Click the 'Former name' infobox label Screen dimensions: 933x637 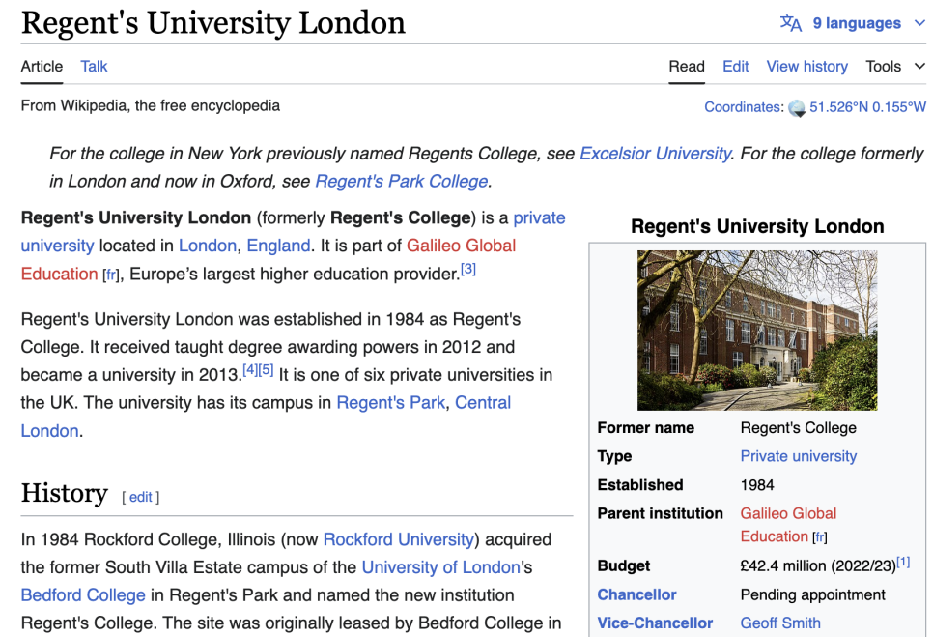coord(645,428)
